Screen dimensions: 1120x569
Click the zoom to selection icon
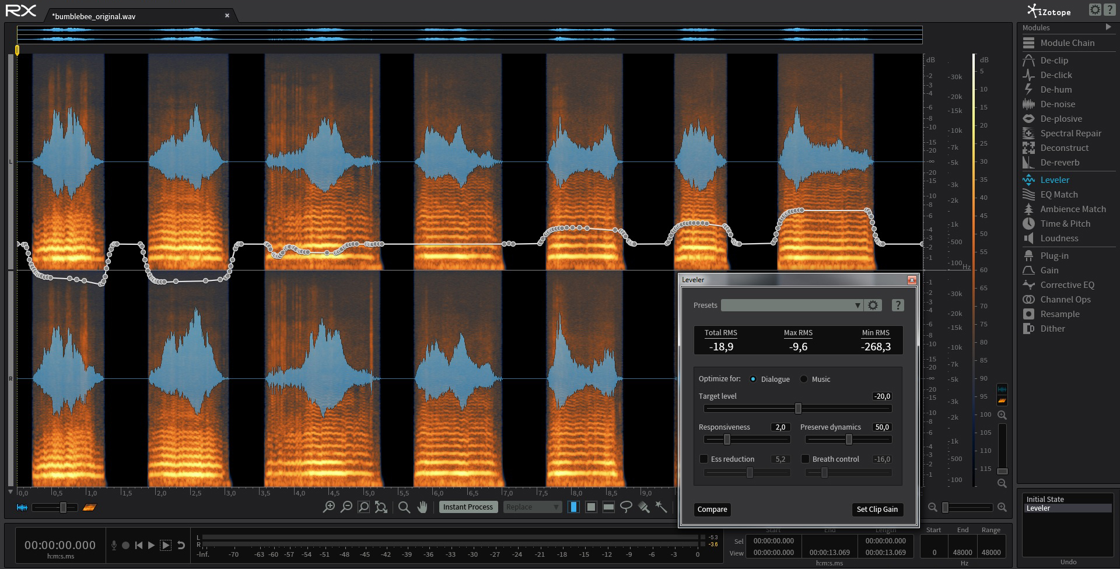point(363,507)
